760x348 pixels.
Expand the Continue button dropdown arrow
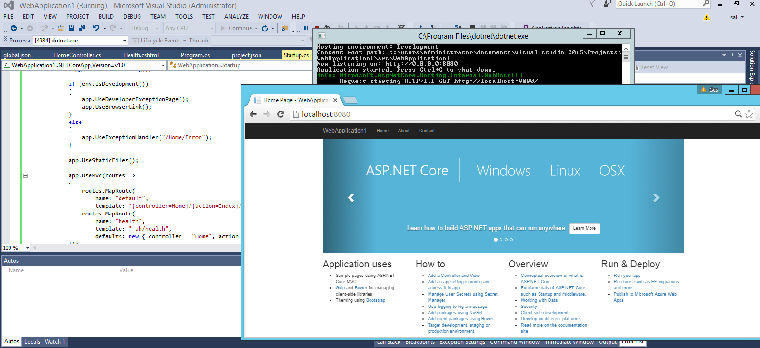coord(256,28)
